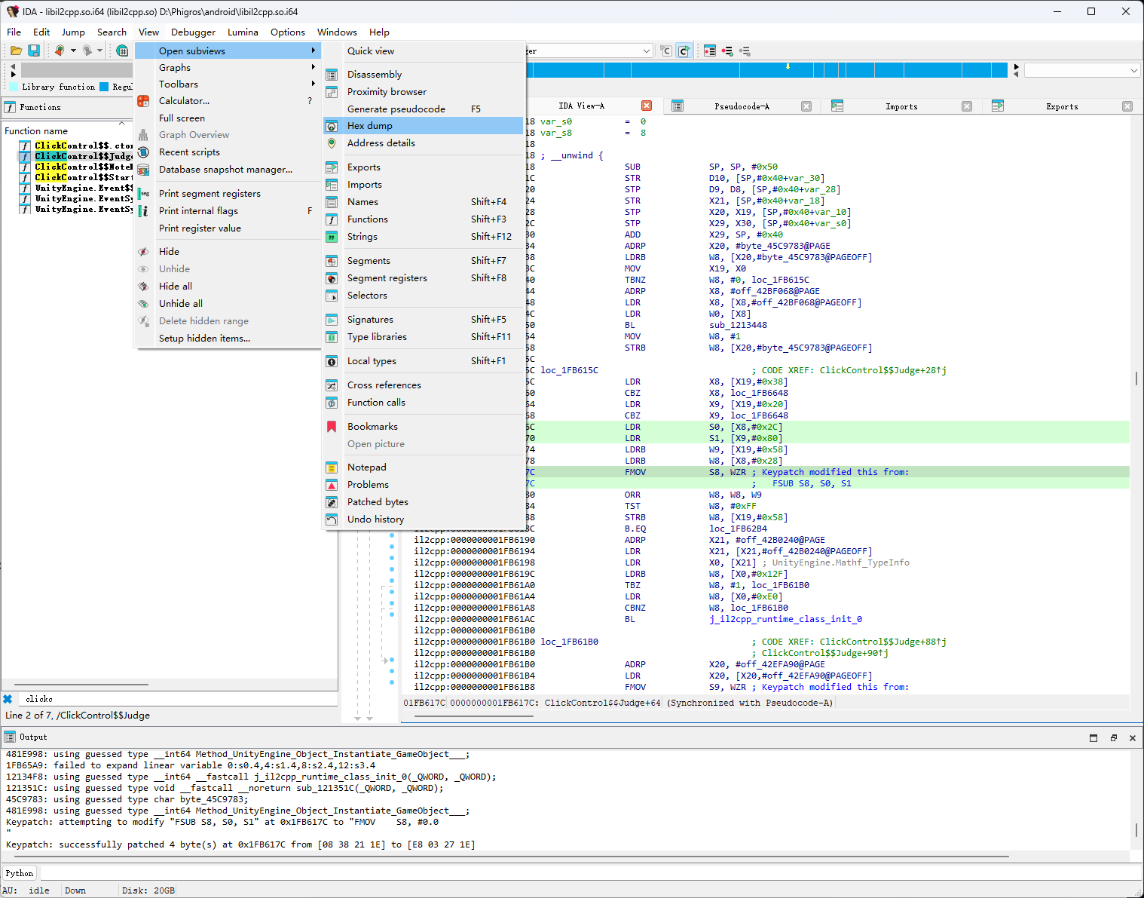Image resolution: width=1144 pixels, height=898 pixels.
Task: Toggle the highlighted C decompile sync button
Action: pos(684,51)
